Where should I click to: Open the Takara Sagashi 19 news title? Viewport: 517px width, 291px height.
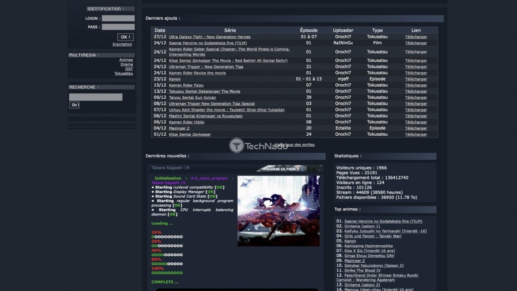[170, 168]
